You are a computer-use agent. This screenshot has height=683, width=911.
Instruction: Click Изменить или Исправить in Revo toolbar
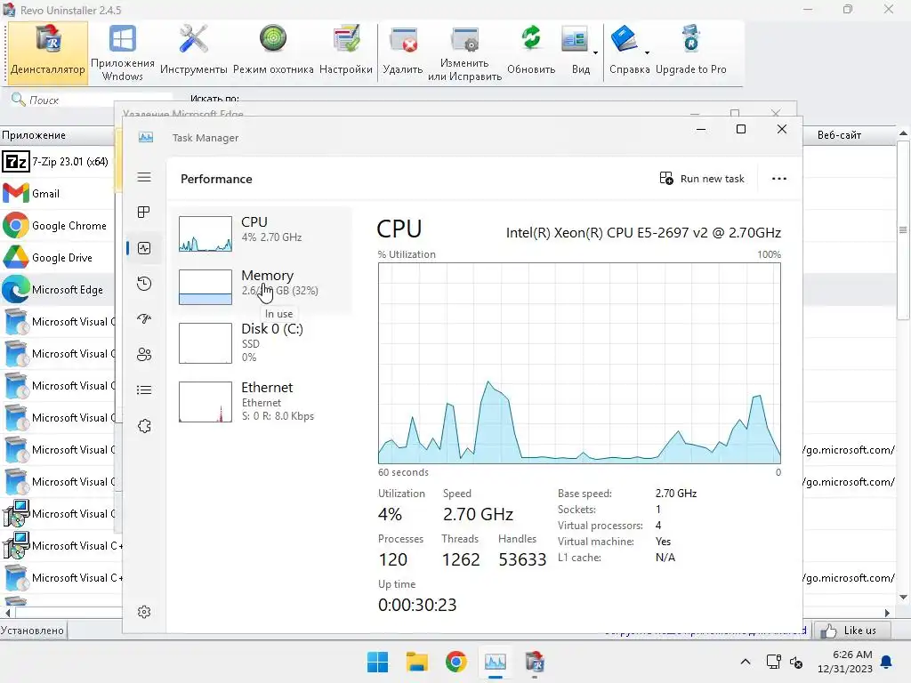click(x=464, y=53)
